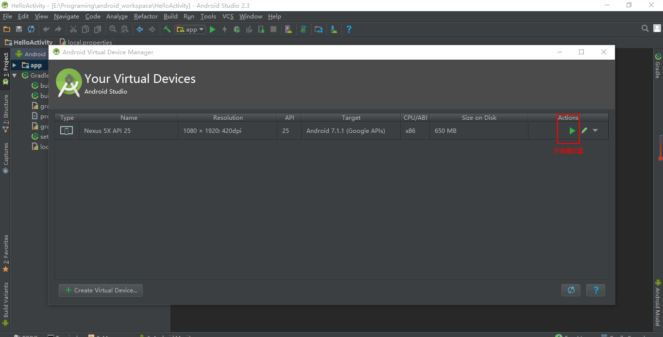Click the Open folder toolbar icon
This screenshot has height=337, width=663.
pos(7,30)
